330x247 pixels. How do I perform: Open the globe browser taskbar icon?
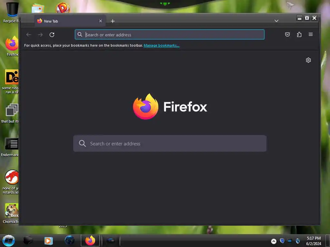coord(70,241)
